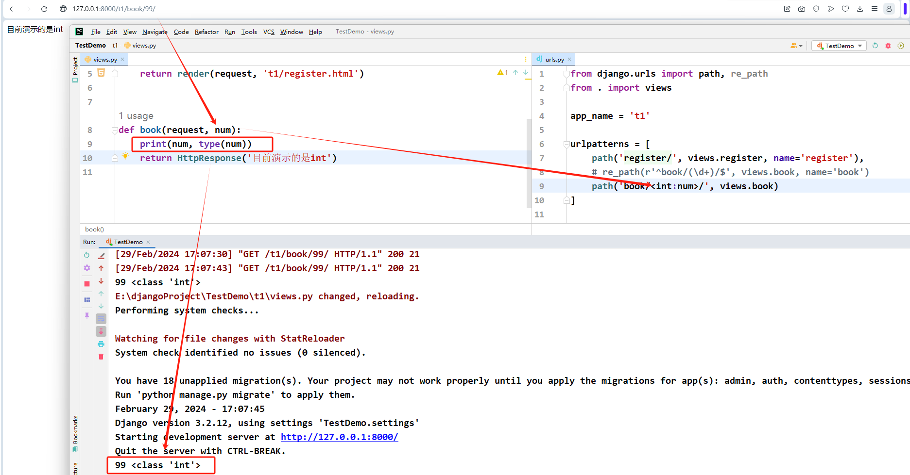
Task: Close the urls.py editor tab
Action: [x=569, y=59]
